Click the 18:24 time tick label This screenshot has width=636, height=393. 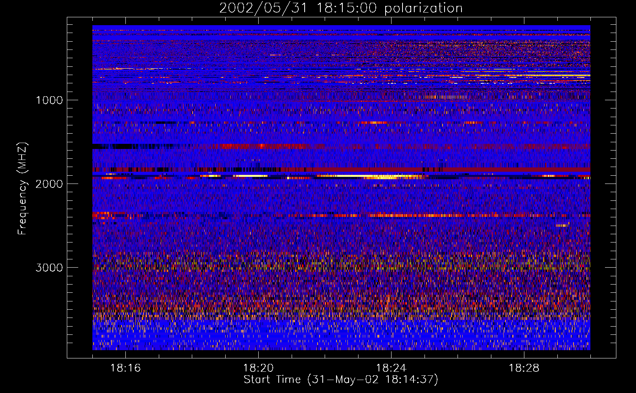(x=391, y=368)
